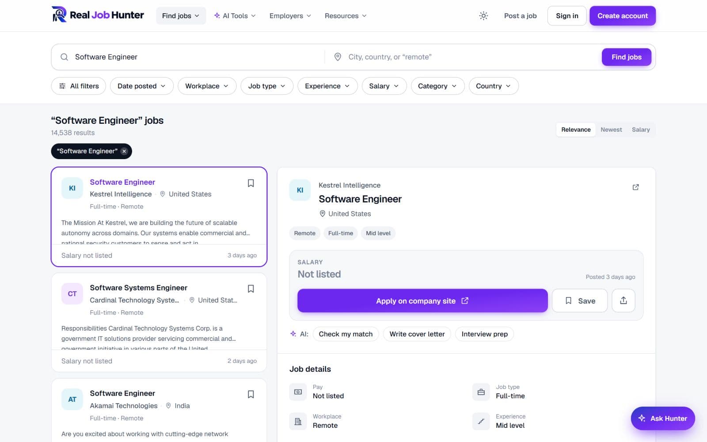The height and width of the screenshot is (442, 707).
Task: Sort results by Salary
Action: point(641,130)
